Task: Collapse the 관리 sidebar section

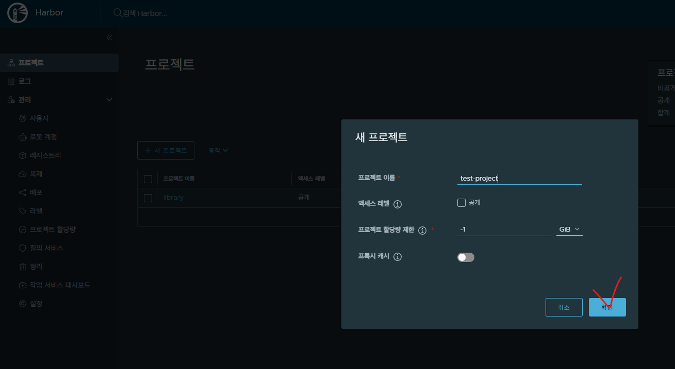Action: (109, 100)
